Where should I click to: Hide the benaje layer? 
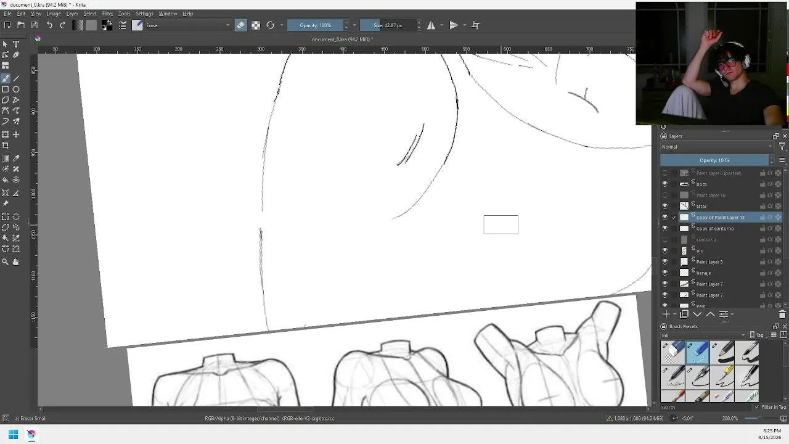(x=664, y=273)
